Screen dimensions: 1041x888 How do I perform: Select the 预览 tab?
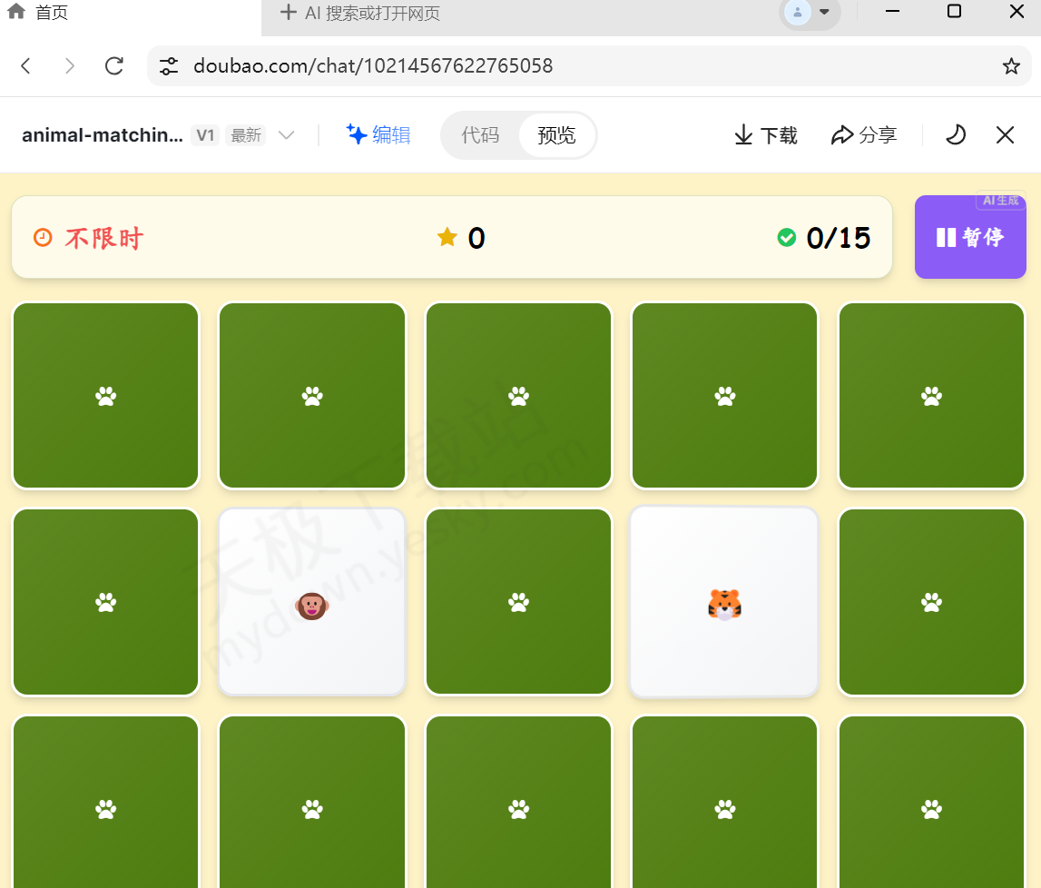point(556,134)
